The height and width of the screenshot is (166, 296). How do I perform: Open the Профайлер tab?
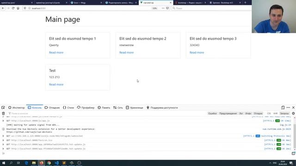(86, 107)
